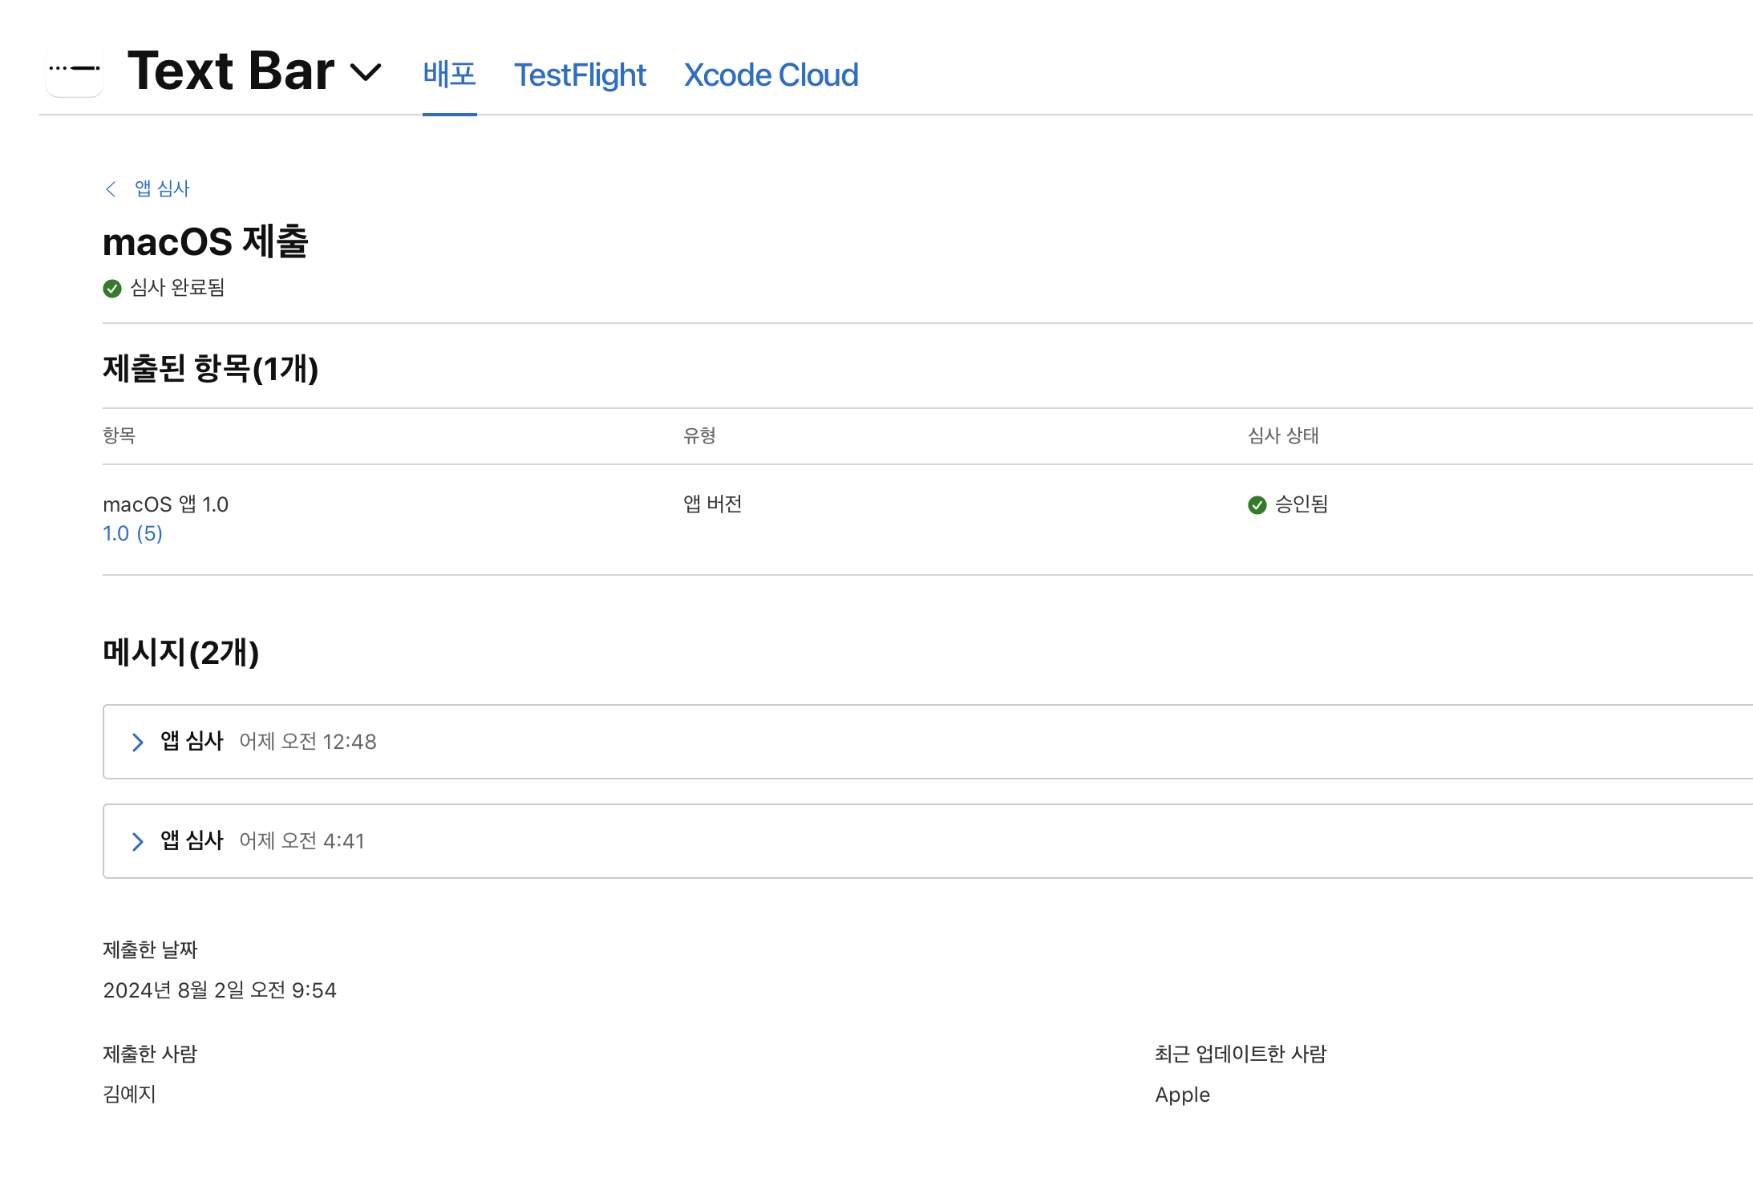Click the '어제 오전 4:41' timestamp

[302, 841]
